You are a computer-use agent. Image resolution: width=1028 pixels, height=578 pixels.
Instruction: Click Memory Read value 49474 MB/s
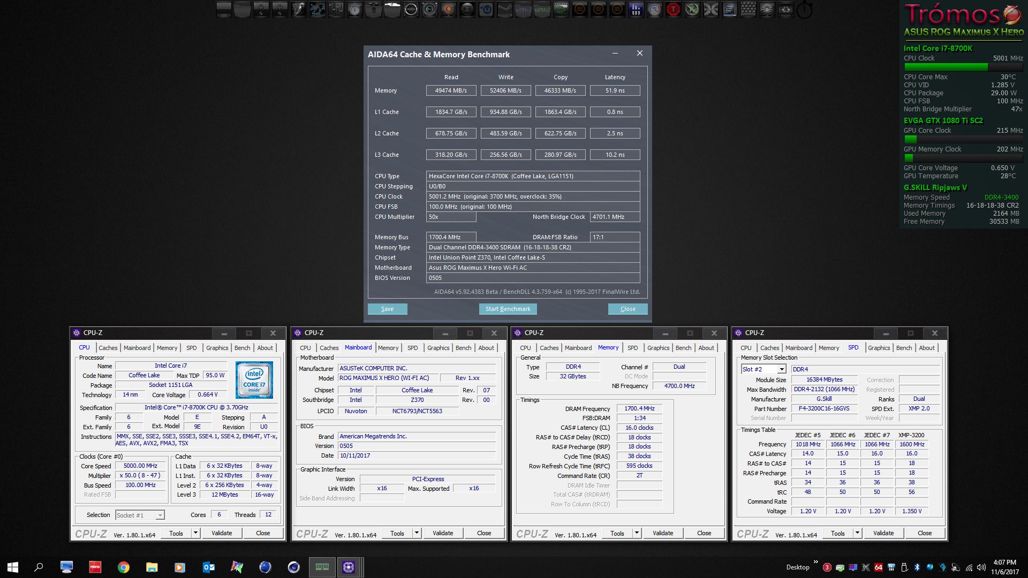[451, 90]
